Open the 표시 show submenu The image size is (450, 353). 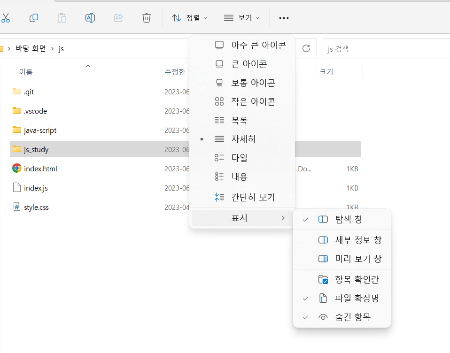coord(242,218)
